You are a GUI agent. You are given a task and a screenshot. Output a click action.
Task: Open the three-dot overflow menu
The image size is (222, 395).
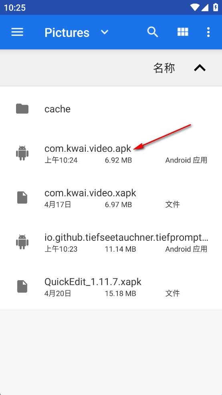pyautogui.click(x=208, y=32)
